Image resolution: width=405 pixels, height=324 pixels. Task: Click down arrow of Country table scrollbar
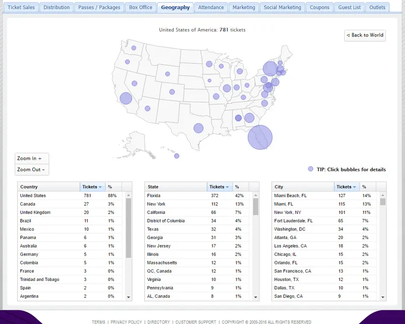[x=129, y=297]
